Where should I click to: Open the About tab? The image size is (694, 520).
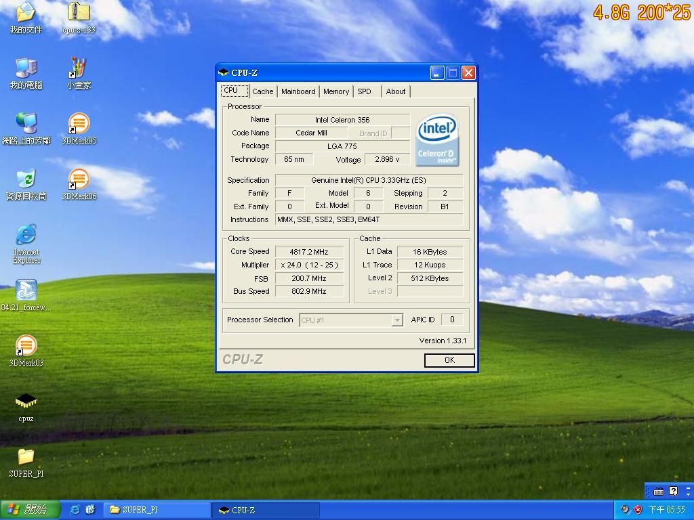click(x=396, y=91)
